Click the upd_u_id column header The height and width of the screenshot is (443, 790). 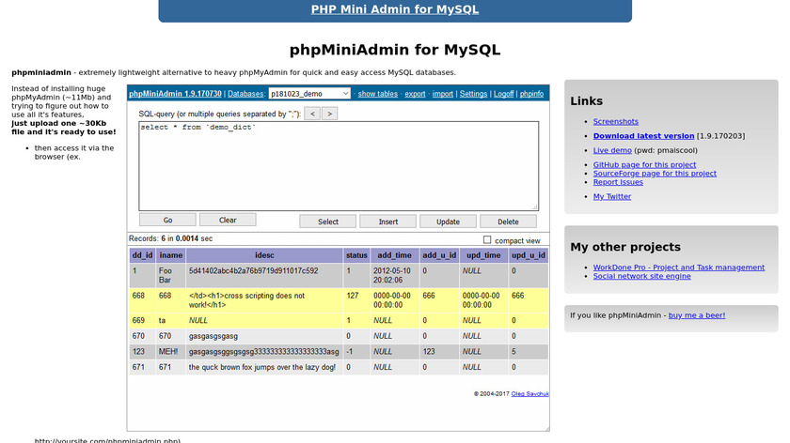[x=529, y=255]
